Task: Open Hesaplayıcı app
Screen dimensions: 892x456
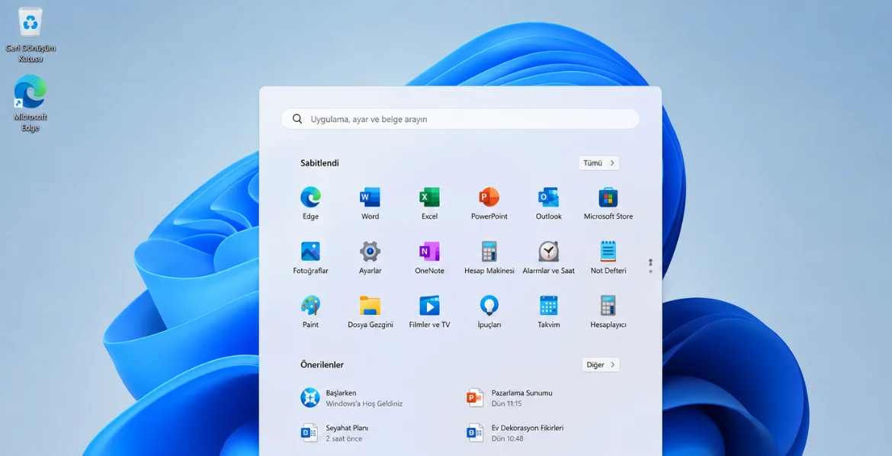Action: coord(608,311)
